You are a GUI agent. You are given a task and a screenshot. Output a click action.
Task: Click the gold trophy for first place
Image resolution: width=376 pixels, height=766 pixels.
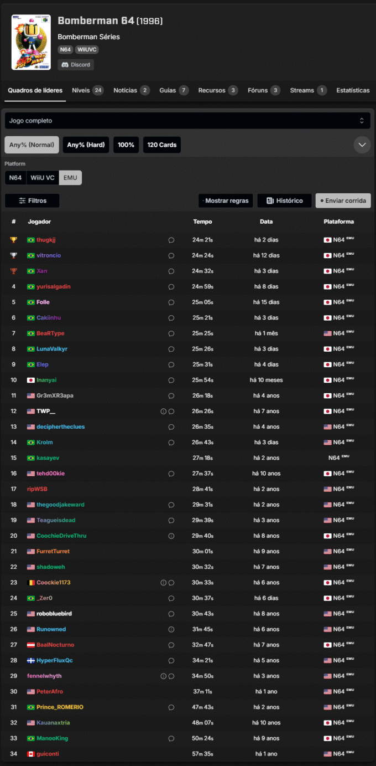pos(14,240)
